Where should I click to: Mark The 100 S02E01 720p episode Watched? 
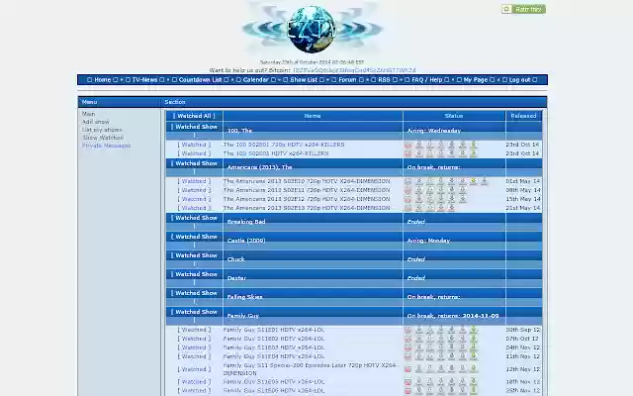tap(194, 145)
